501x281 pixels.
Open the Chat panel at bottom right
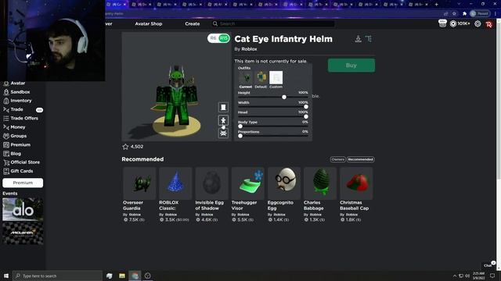coord(488,265)
